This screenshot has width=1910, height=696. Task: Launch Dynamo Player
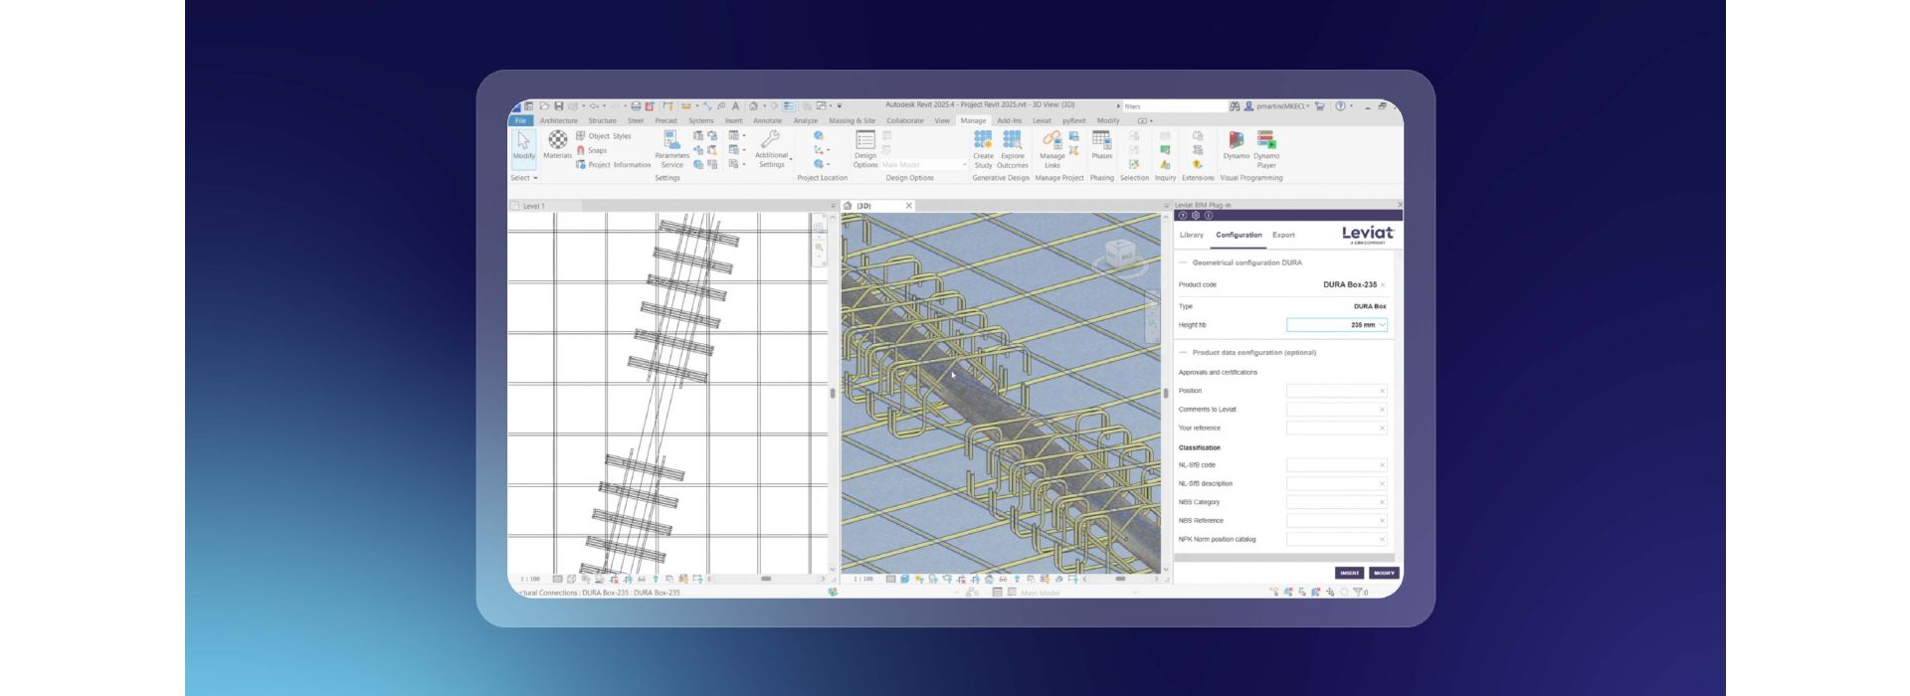1266,149
